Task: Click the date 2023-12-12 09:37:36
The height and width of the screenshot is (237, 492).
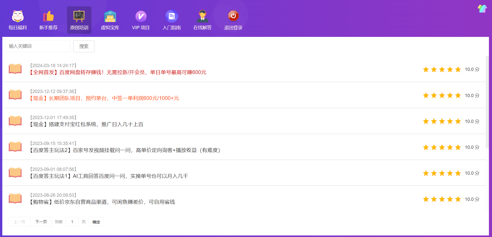Action: (x=53, y=91)
